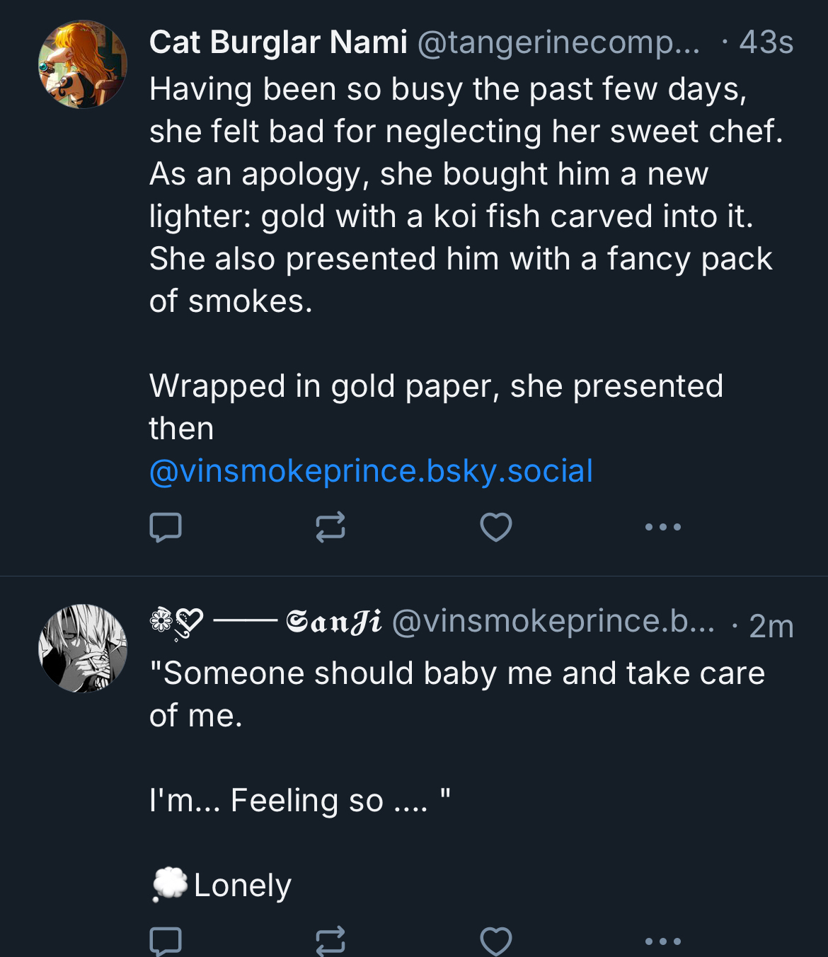Viewport: 828px width, 957px height.
Task: Open more options on Nami's post
Action: click(x=662, y=527)
